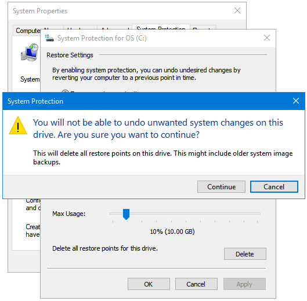
Task: Click the System Restore computer icon
Action: 30,52
